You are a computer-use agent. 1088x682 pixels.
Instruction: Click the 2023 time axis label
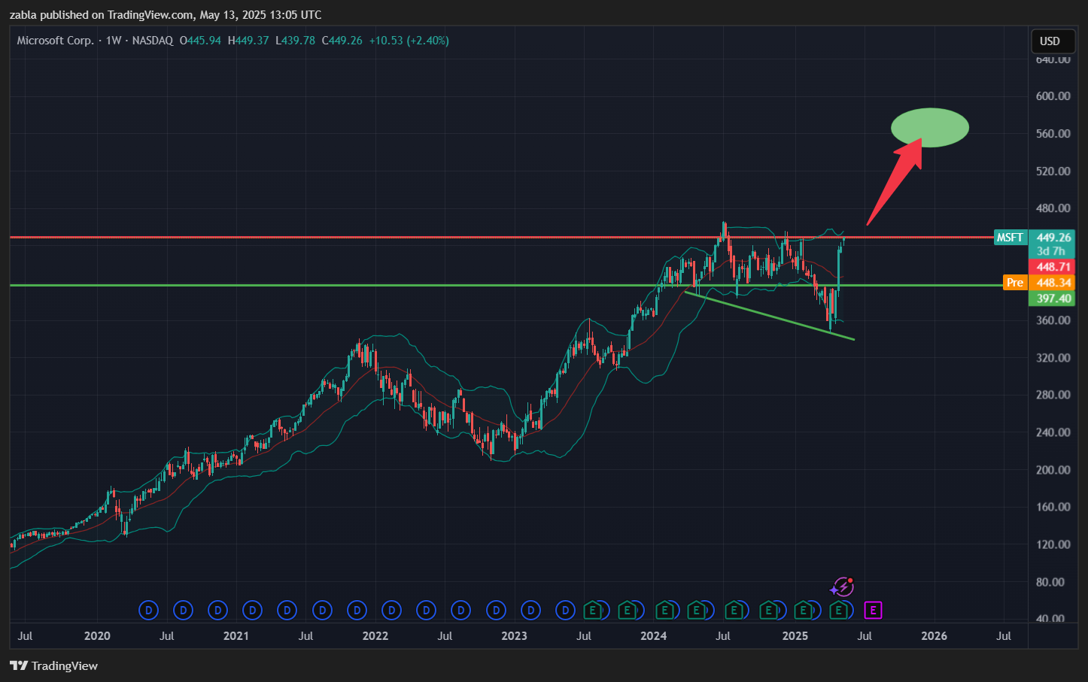point(514,636)
